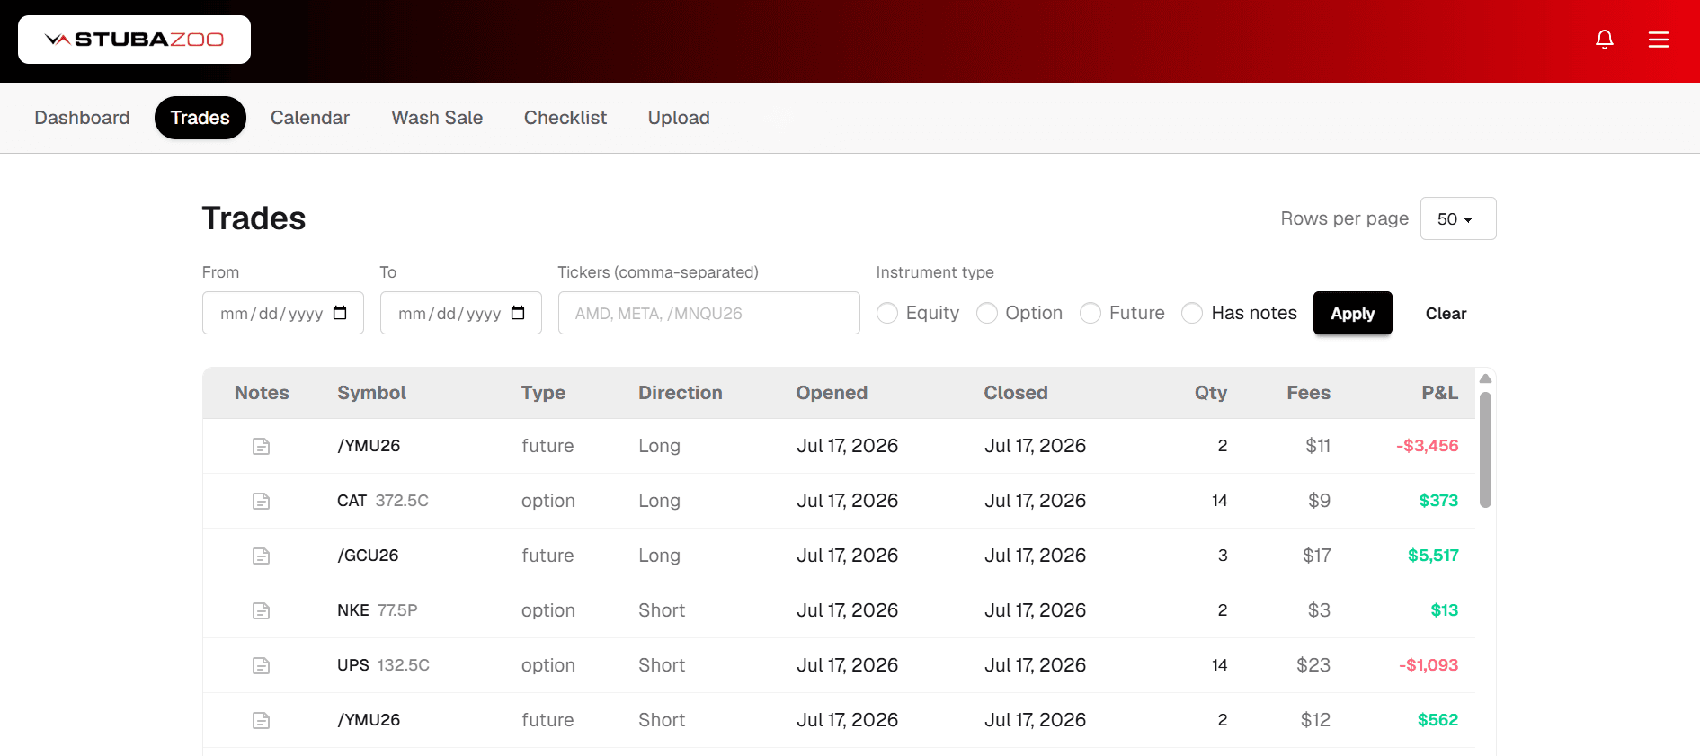Go to the Dashboard tab
The image size is (1700, 756).
82,118
